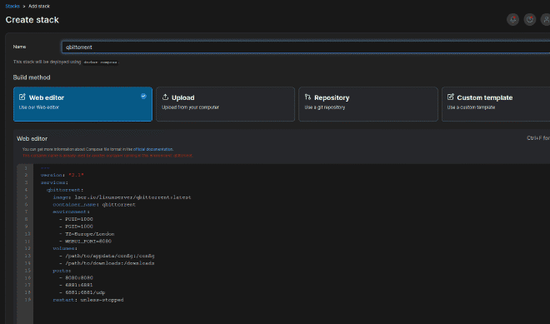550x324 pixels.
Task: Click the 'restart: unless-stopped' line
Action: click(88, 300)
